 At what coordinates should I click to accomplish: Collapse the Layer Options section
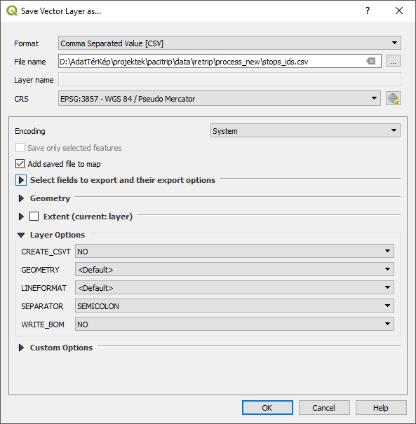(x=21, y=235)
